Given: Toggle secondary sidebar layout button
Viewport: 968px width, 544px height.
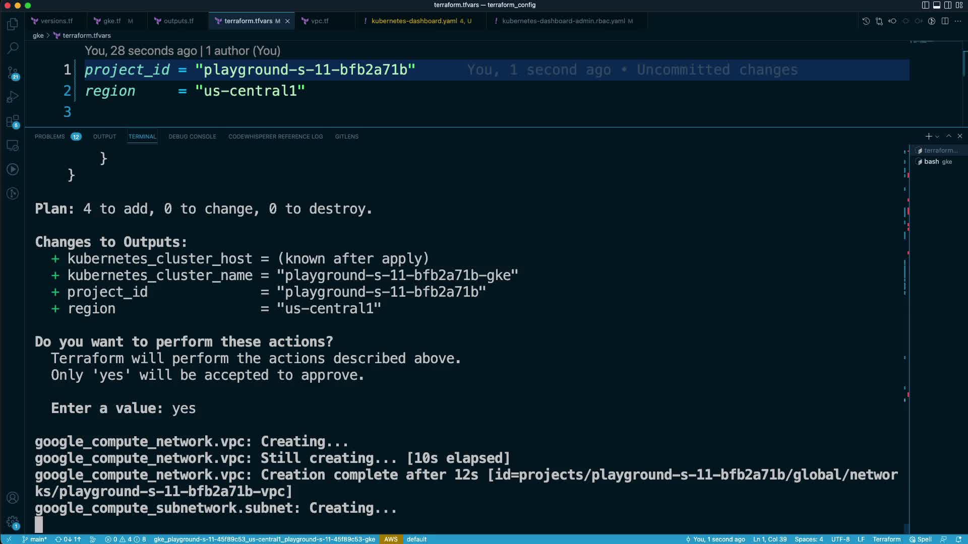Looking at the screenshot, I should coord(947,5).
